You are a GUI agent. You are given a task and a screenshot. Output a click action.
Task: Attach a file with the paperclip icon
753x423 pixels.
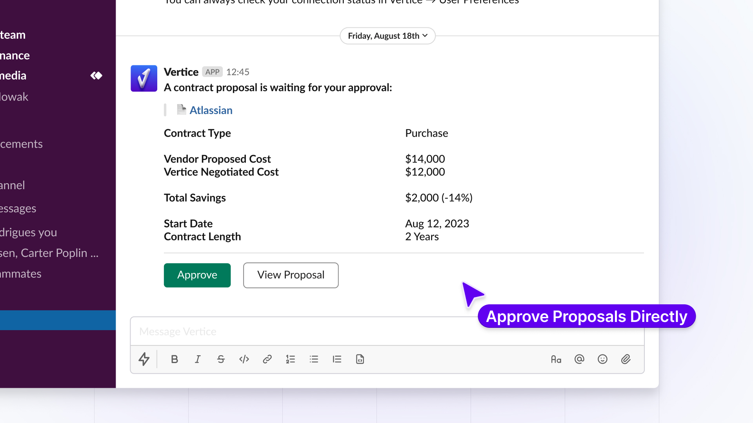(x=626, y=359)
